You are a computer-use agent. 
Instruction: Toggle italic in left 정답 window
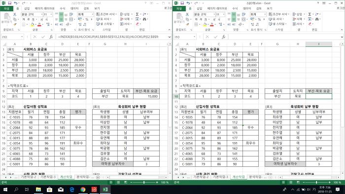28,19
